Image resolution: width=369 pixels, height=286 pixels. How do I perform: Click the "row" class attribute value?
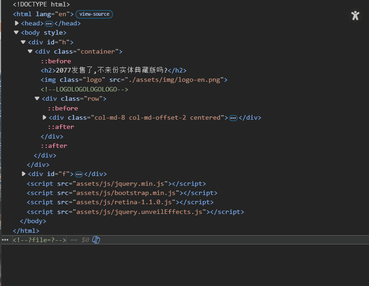pyautogui.click(x=93, y=98)
